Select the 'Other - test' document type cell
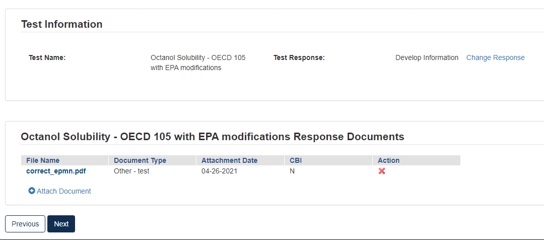This screenshot has width=544, height=240. pyautogui.click(x=131, y=171)
